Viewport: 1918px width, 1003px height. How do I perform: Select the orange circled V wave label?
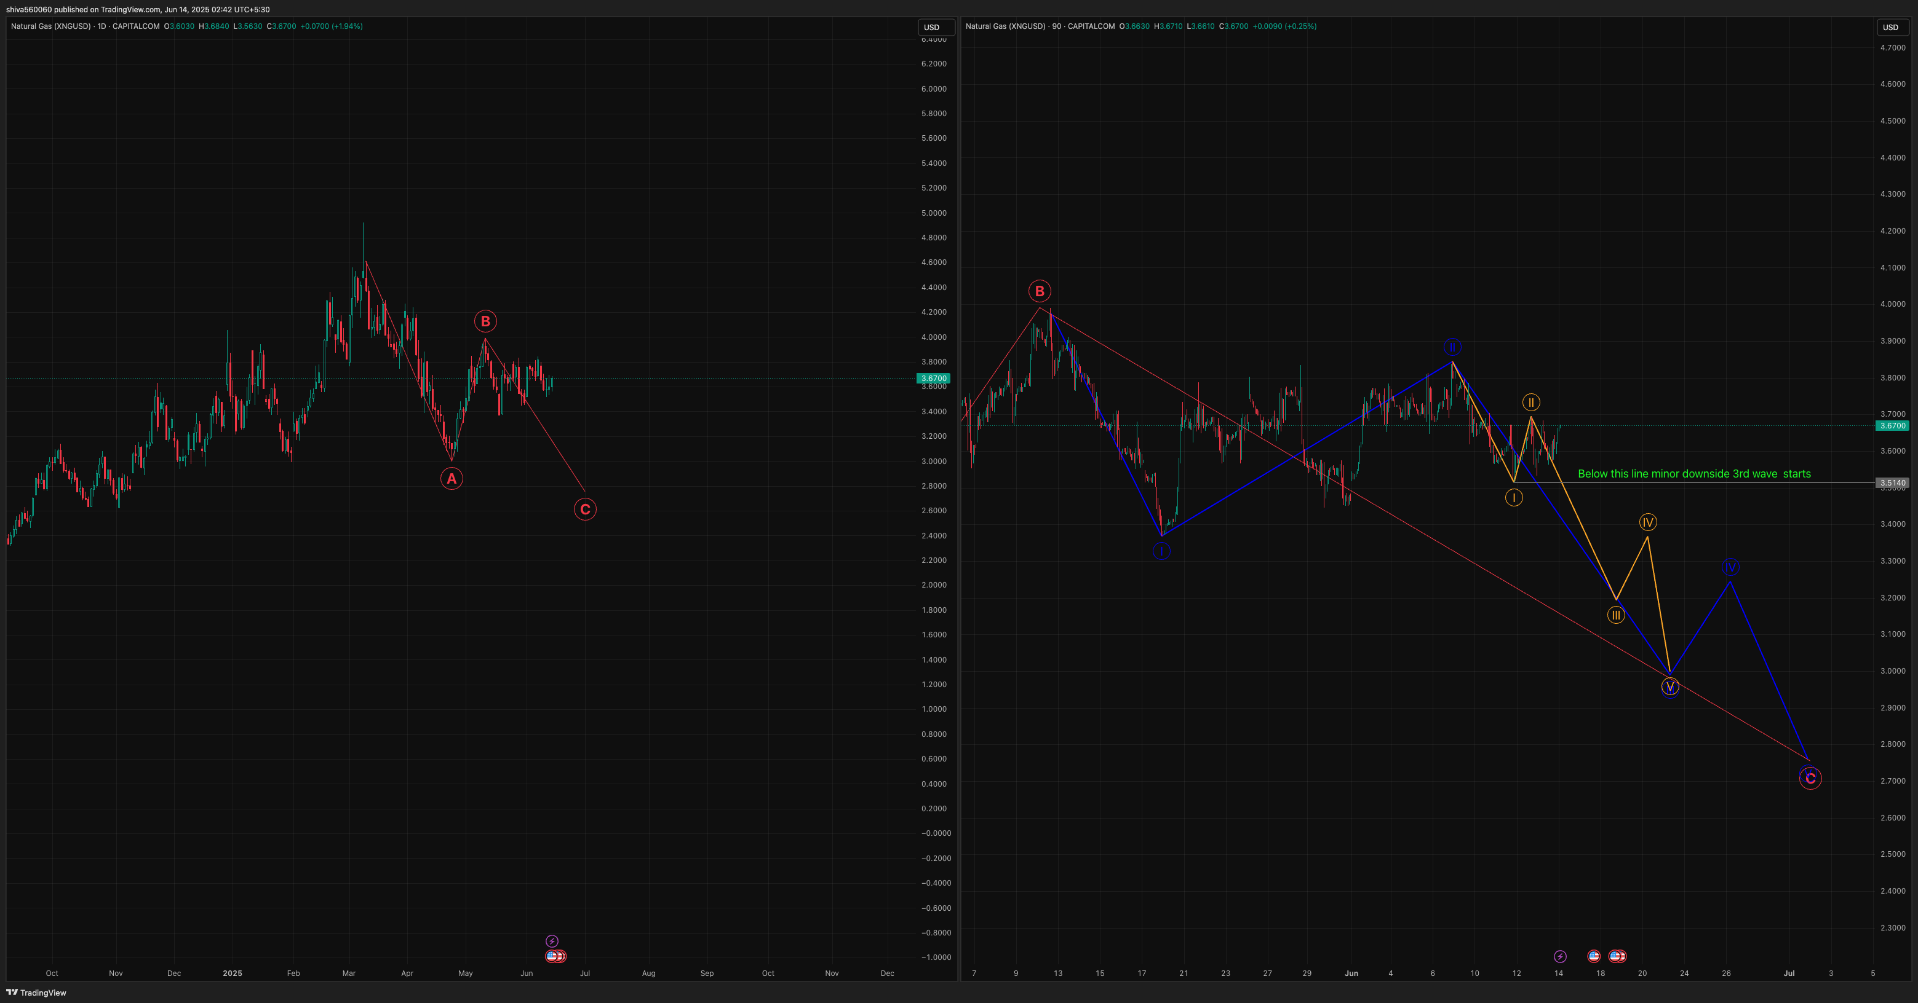pyautogui.click(x=1670, y=686)
